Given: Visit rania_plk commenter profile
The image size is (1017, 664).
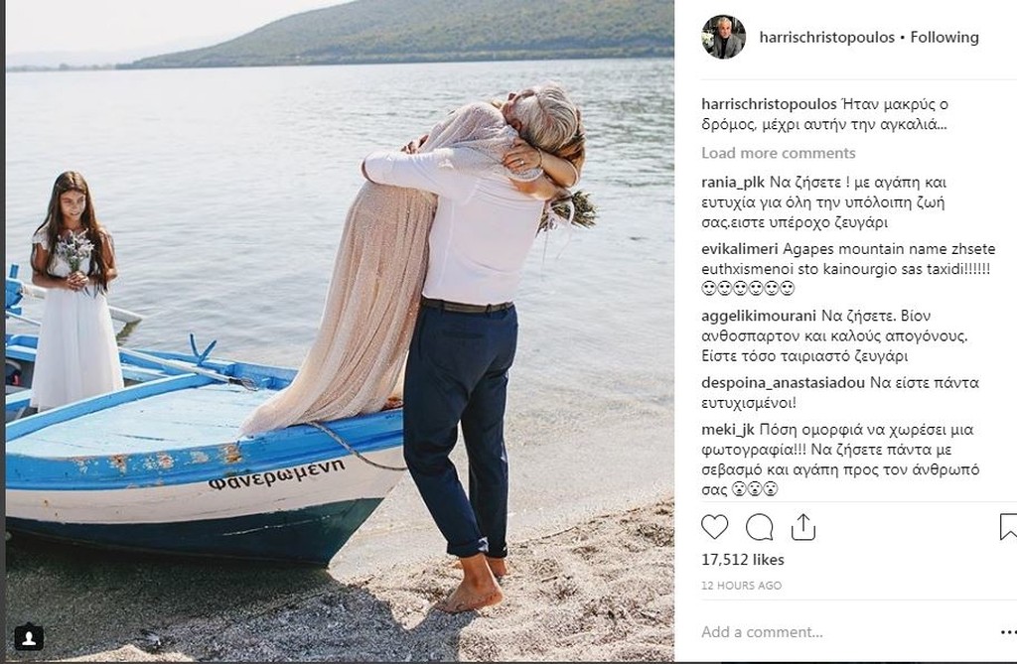Looking at the screenshot, I should coord(733,183).
